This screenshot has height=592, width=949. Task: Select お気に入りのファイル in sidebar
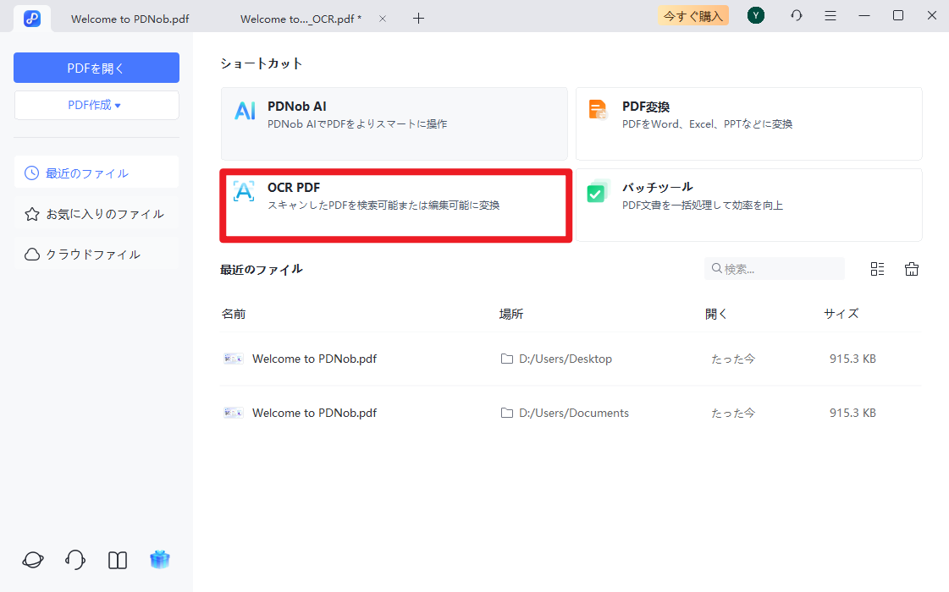pos(96,214)
